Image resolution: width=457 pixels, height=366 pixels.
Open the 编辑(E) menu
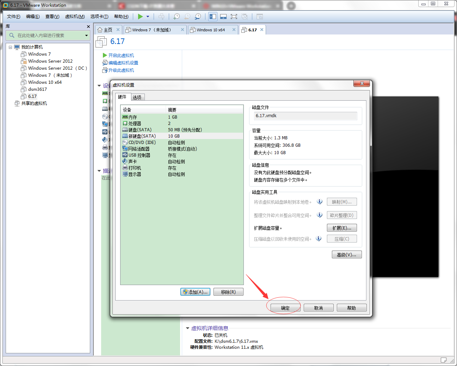[33, 17]
